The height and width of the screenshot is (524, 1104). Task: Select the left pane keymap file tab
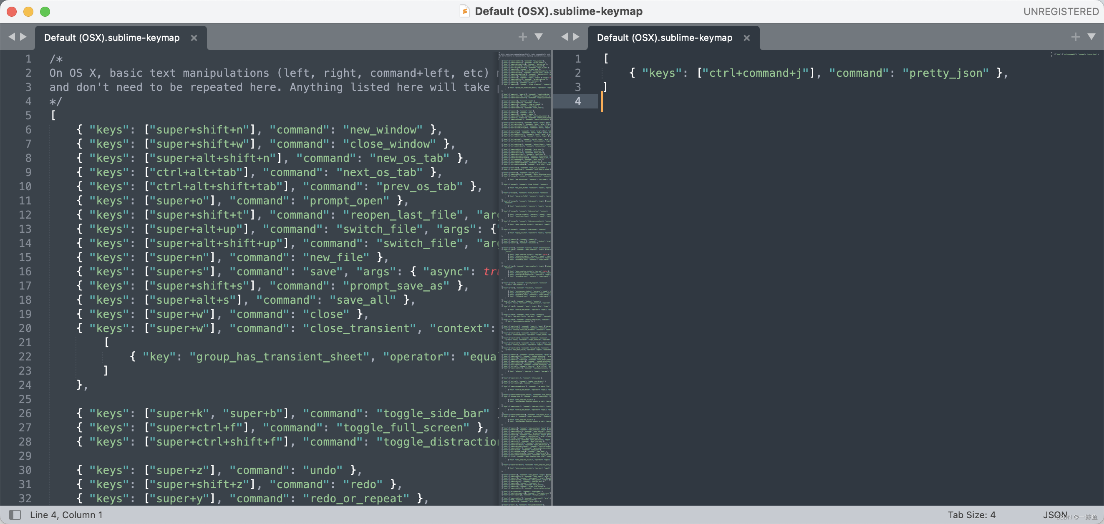click(x=112, y=38)
